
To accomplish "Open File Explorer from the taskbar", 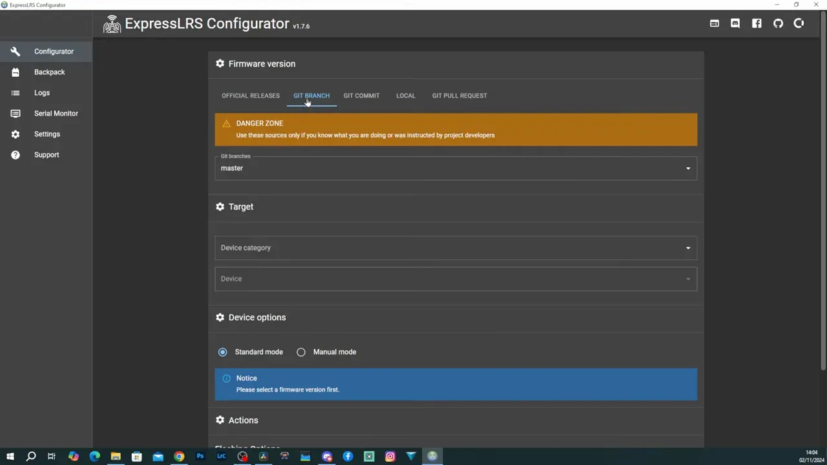I will click(x=116, y=457).
